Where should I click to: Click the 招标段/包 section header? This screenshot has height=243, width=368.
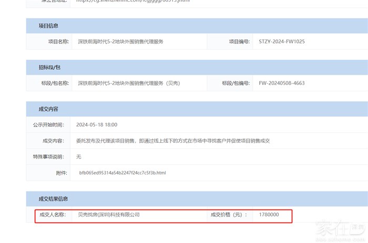pos(50,68)
